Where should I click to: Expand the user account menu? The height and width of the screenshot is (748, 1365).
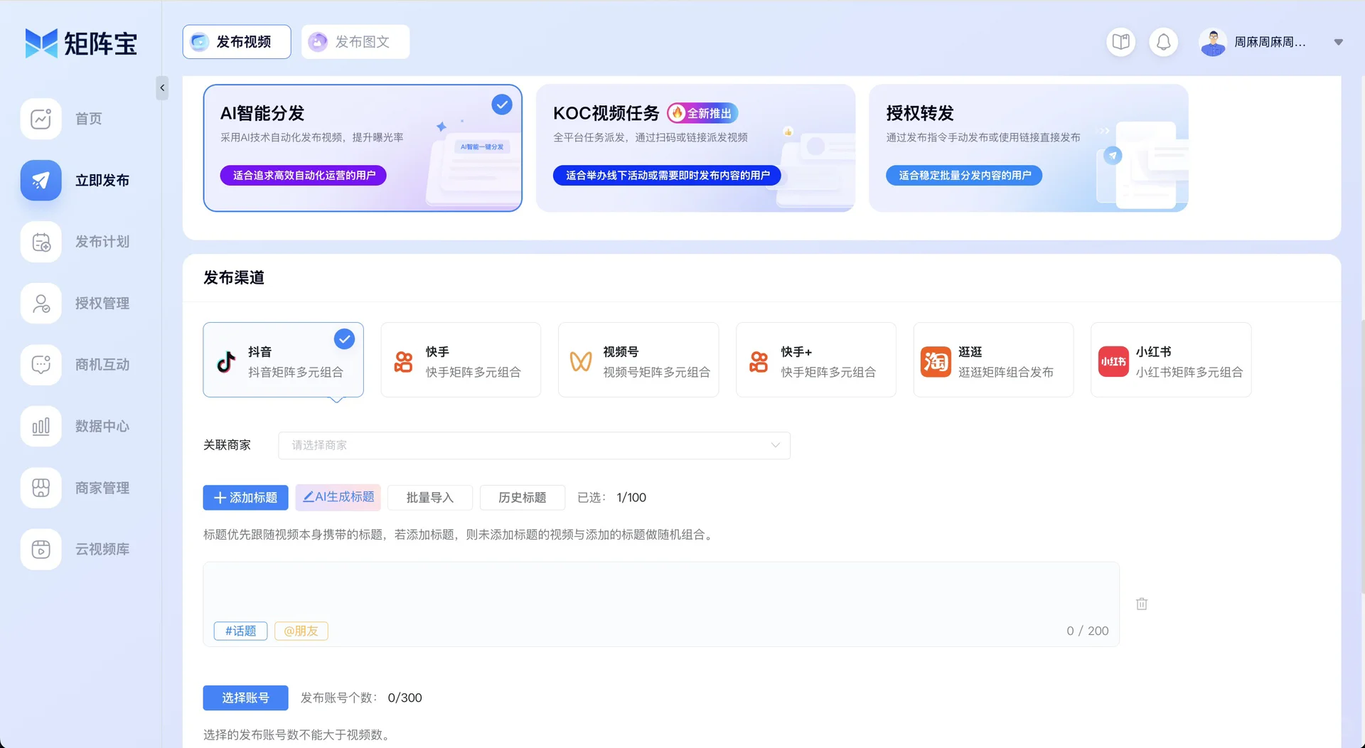click(1338, 42)
